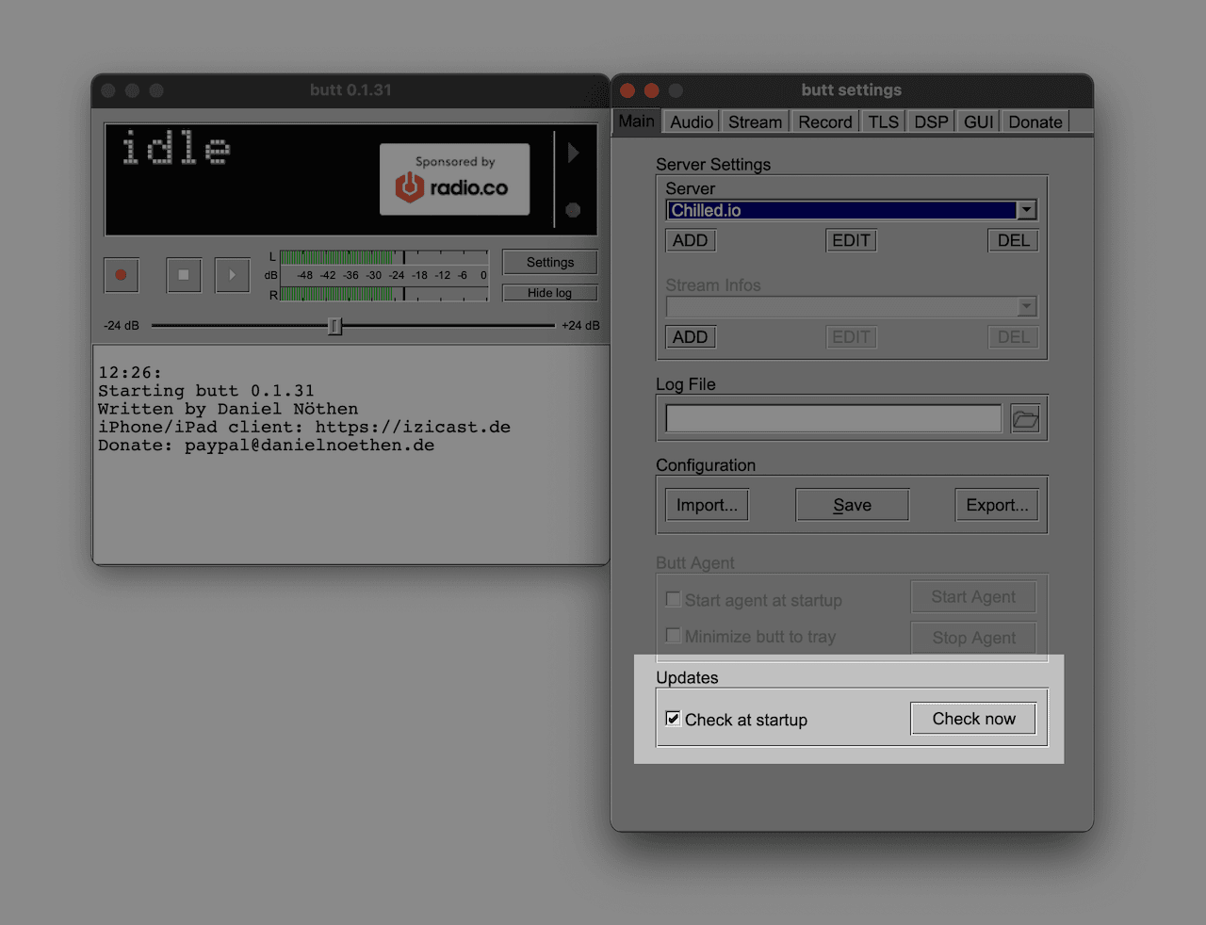Image resolution: width=1206 pixels, height=925 pixels.
Task: Toggle Check at startup checkbox
Action: 674,719
